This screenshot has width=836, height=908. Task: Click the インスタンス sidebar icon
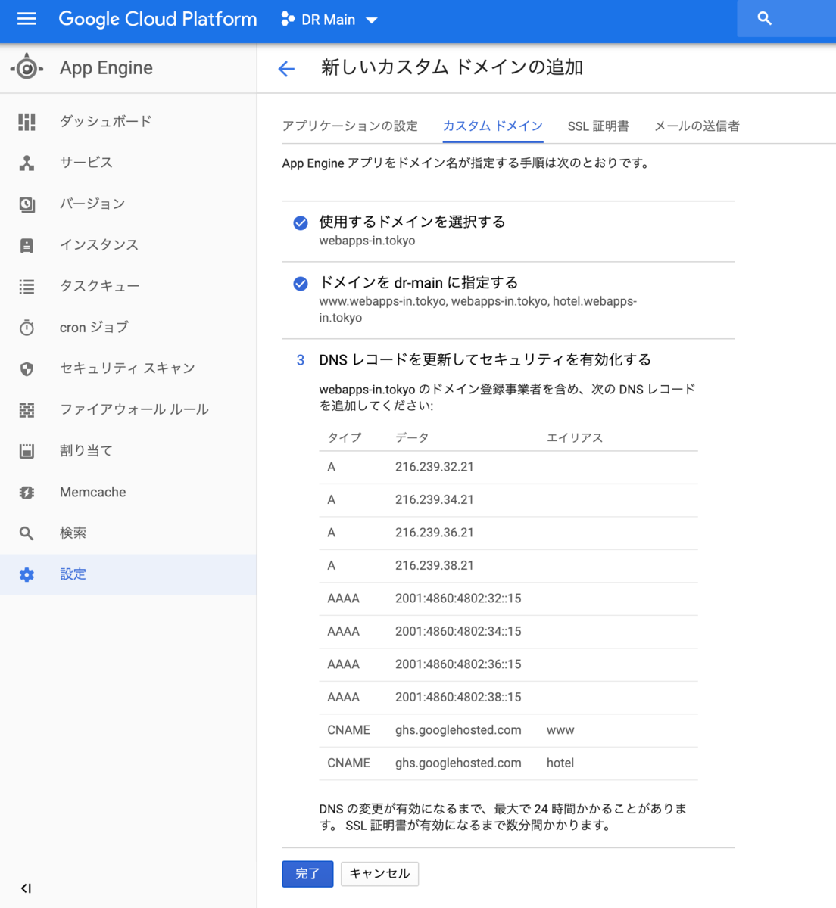[27, 245]
